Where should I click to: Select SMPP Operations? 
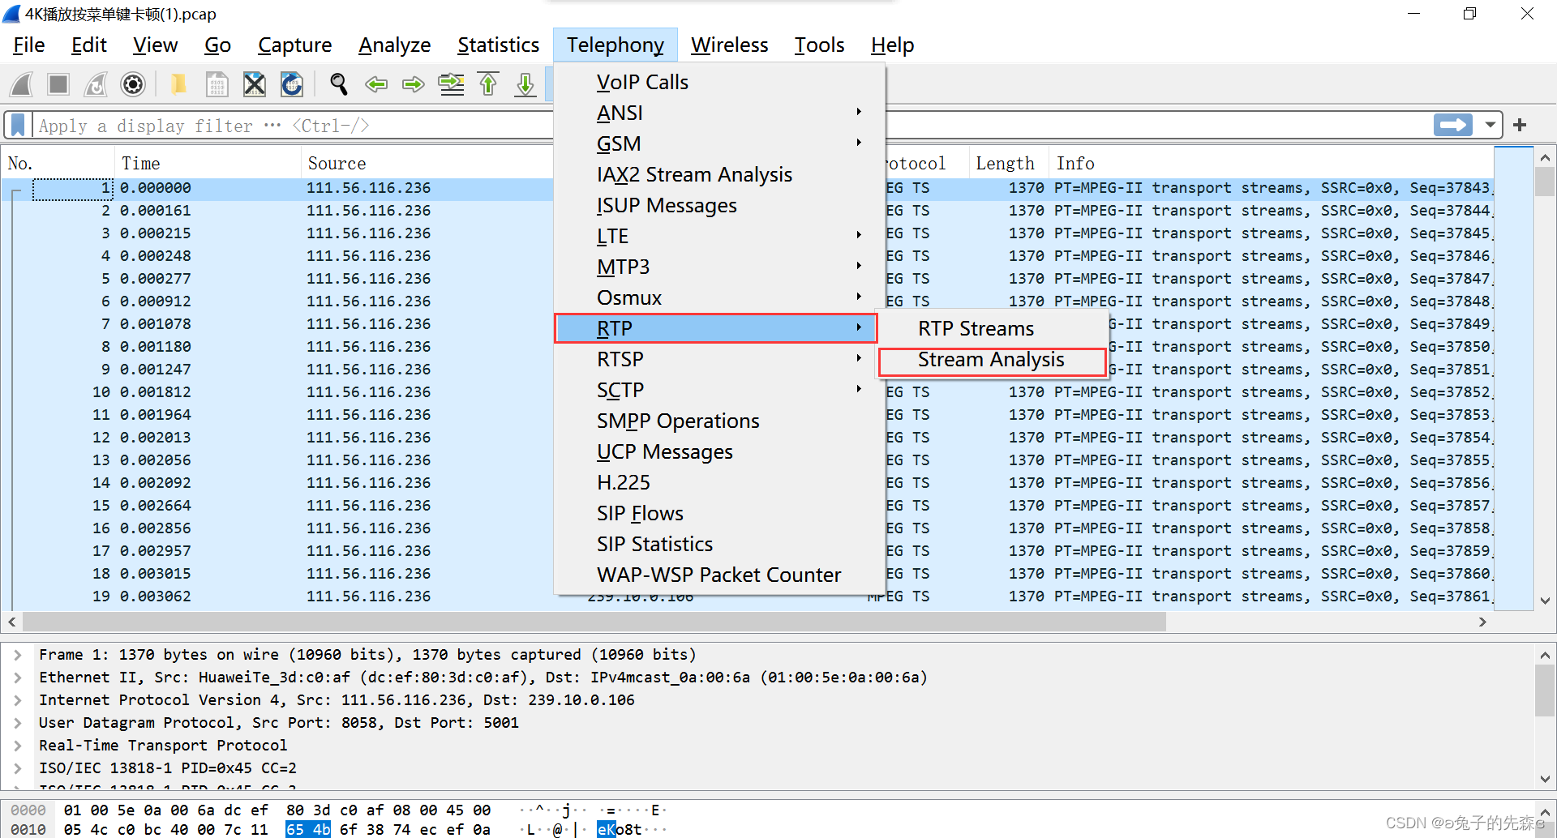point(719,421)
